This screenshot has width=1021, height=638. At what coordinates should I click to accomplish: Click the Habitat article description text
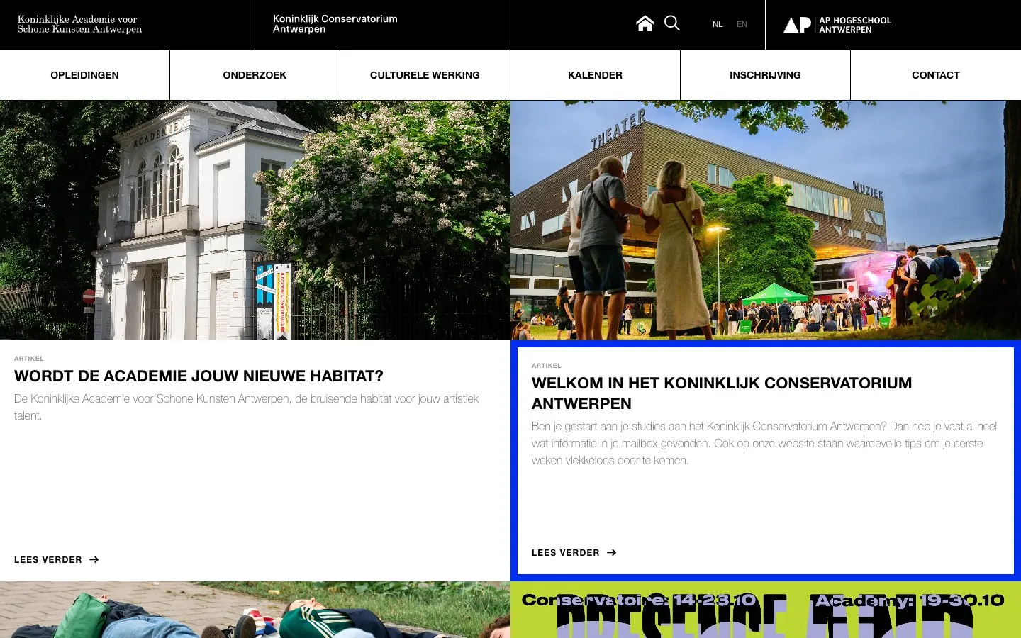point(247,408)
